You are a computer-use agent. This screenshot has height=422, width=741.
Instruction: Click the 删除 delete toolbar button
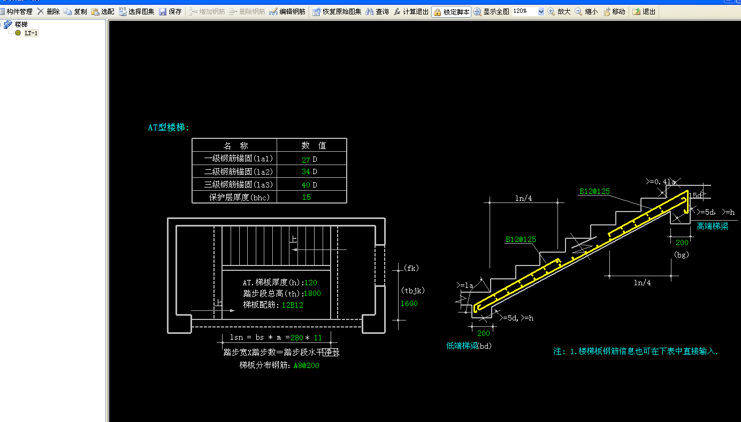[x=48, y=11]
